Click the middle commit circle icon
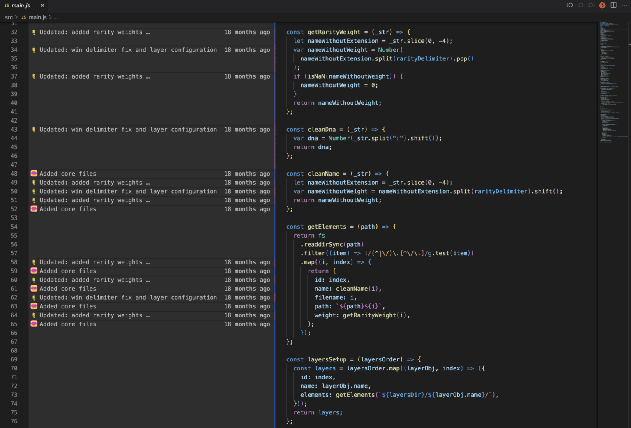 (580, 5)
